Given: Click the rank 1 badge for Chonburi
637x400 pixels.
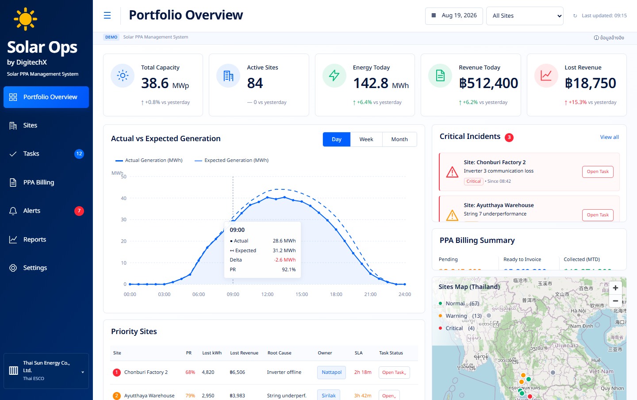Looking at the screenshot, I should tap(117, 373).
